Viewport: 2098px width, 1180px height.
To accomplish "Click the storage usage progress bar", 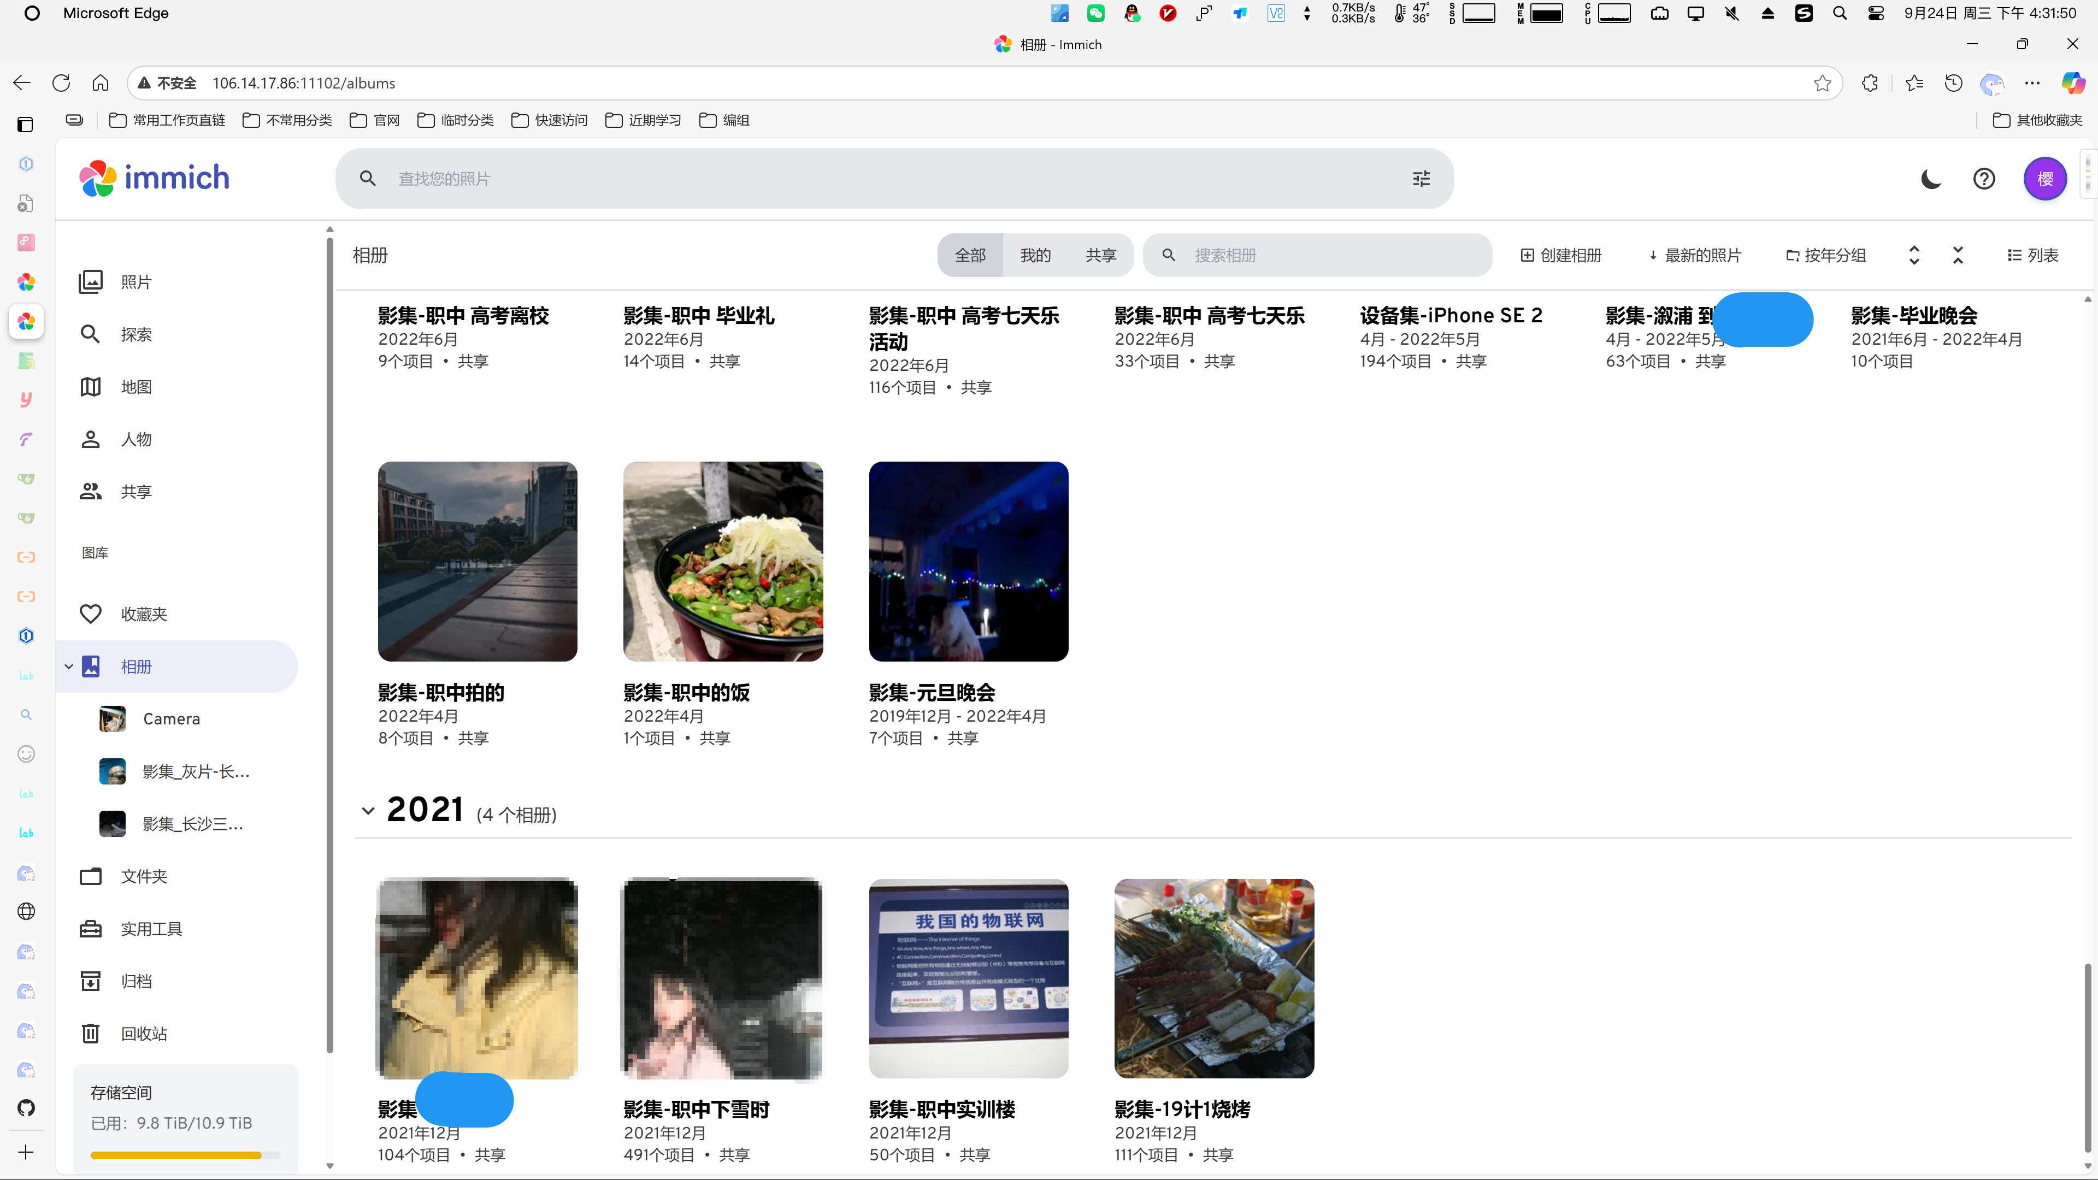I will (185, 1155).
